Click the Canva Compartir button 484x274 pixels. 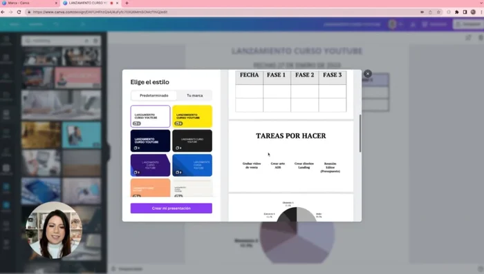[468, 24]
